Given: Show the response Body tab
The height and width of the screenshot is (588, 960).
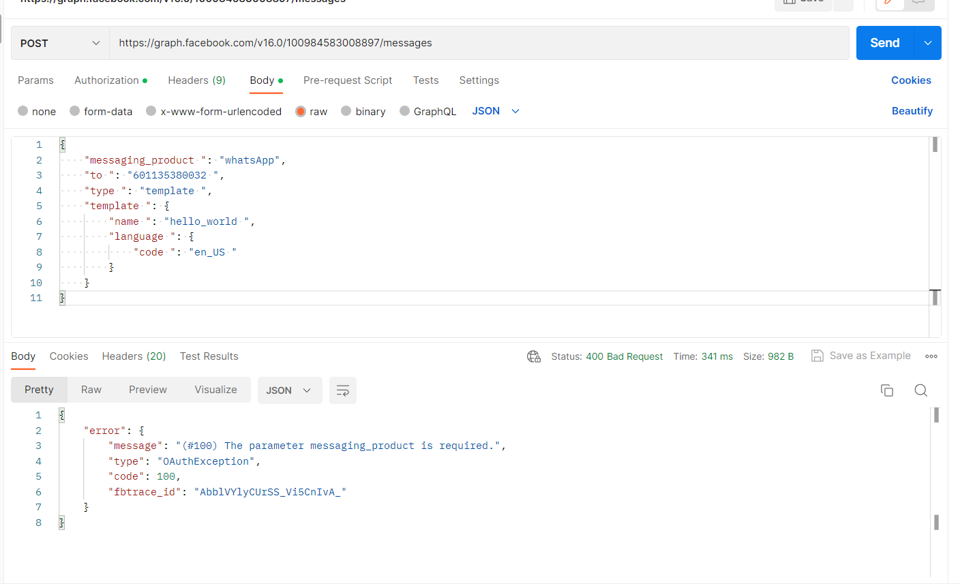Looking at the screenshot, I should coord(23,356).
